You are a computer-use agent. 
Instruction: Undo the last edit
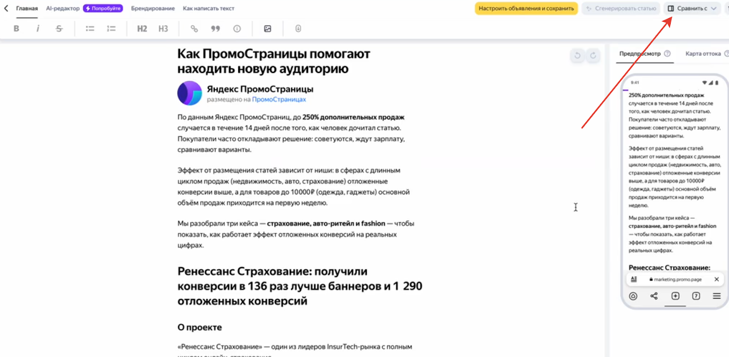tap(577, 56)
